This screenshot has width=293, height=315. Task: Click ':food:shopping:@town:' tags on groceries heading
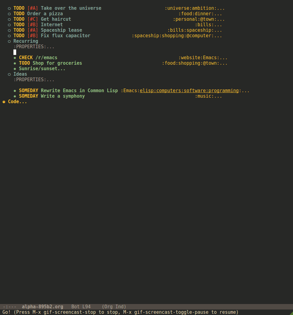click(190, 63)
